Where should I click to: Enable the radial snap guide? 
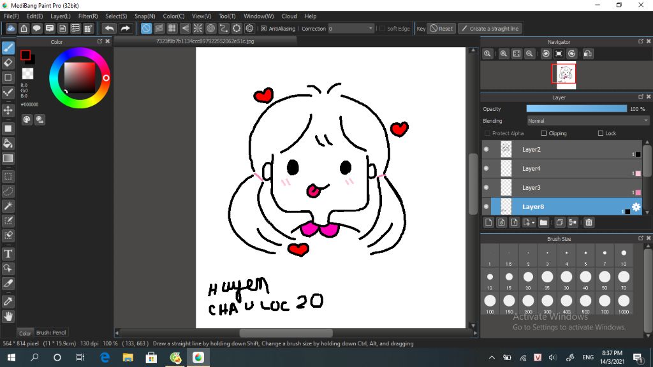[198, 28]
